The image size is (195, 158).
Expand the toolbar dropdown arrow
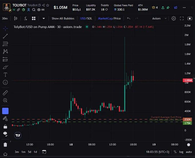(44, 18)
